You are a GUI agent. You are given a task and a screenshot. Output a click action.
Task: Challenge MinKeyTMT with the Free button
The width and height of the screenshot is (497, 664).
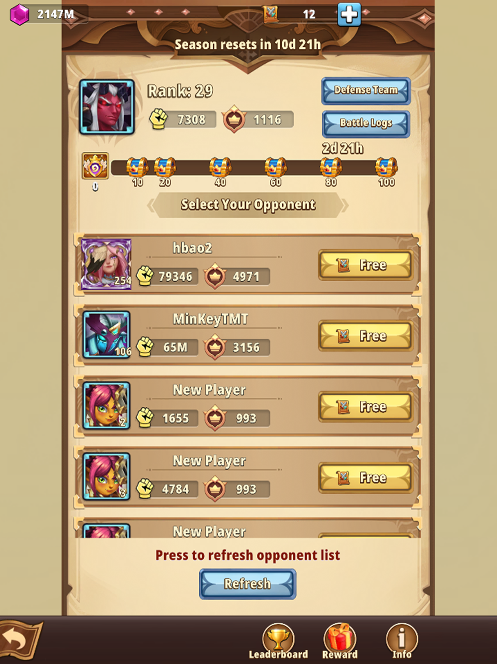pyautogui.click(x=365, y=336)
